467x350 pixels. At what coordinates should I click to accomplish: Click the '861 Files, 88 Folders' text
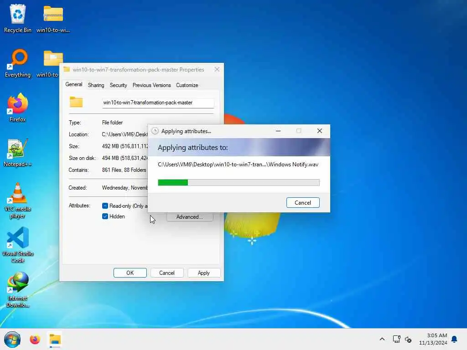(124, 170)
